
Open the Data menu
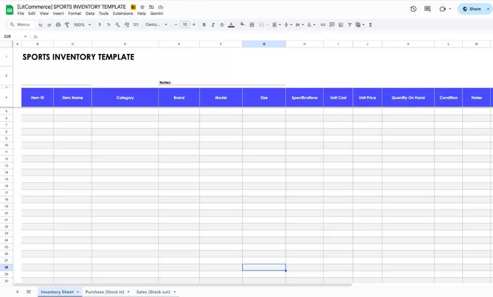click(x=90, y=13)
